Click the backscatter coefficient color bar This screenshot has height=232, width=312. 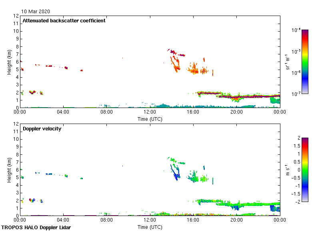coord(305,62)
